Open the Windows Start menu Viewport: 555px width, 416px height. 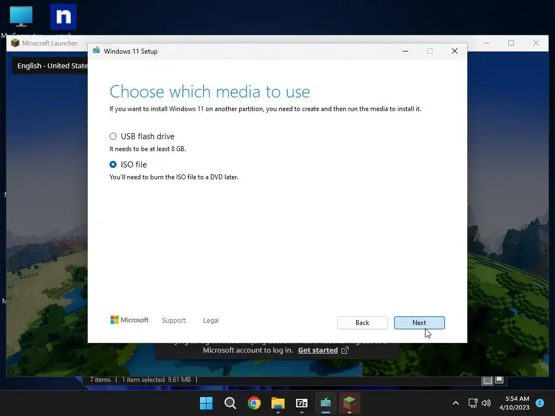click(x=206, y=403)
